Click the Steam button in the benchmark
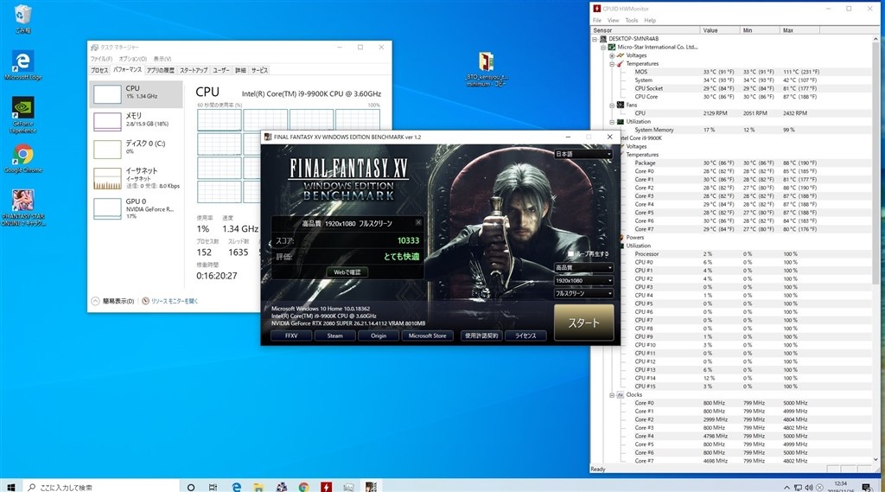This screenshot has width=885, height=492. pyautogui.click(x=334, y=335)
